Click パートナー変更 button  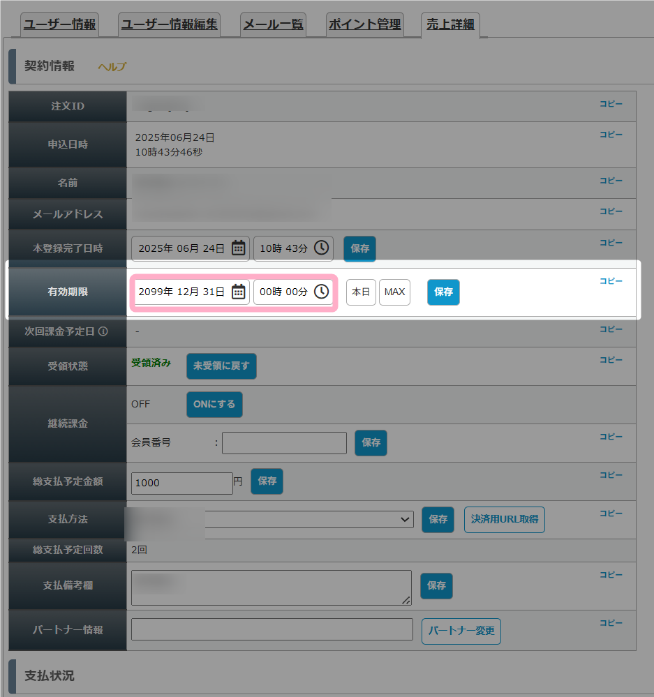pyautogui.click(x=461, y=631)
